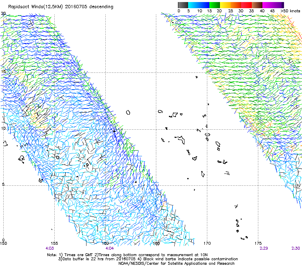Screen dimensions: 302x266
Task: Click the '45' legend scale label
Action: pyautogui.click(x=272, y=11)
